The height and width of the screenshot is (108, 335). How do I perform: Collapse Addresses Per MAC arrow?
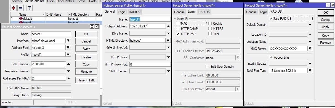68,78
